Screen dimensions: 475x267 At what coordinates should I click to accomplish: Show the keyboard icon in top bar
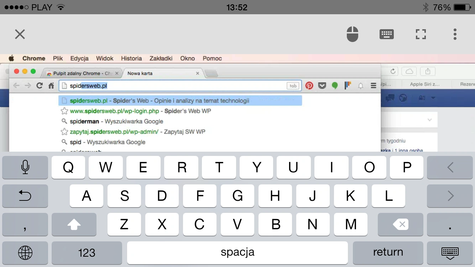pos(386,34)
